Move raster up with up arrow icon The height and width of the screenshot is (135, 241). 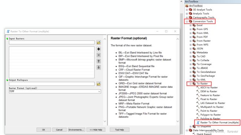99,61
